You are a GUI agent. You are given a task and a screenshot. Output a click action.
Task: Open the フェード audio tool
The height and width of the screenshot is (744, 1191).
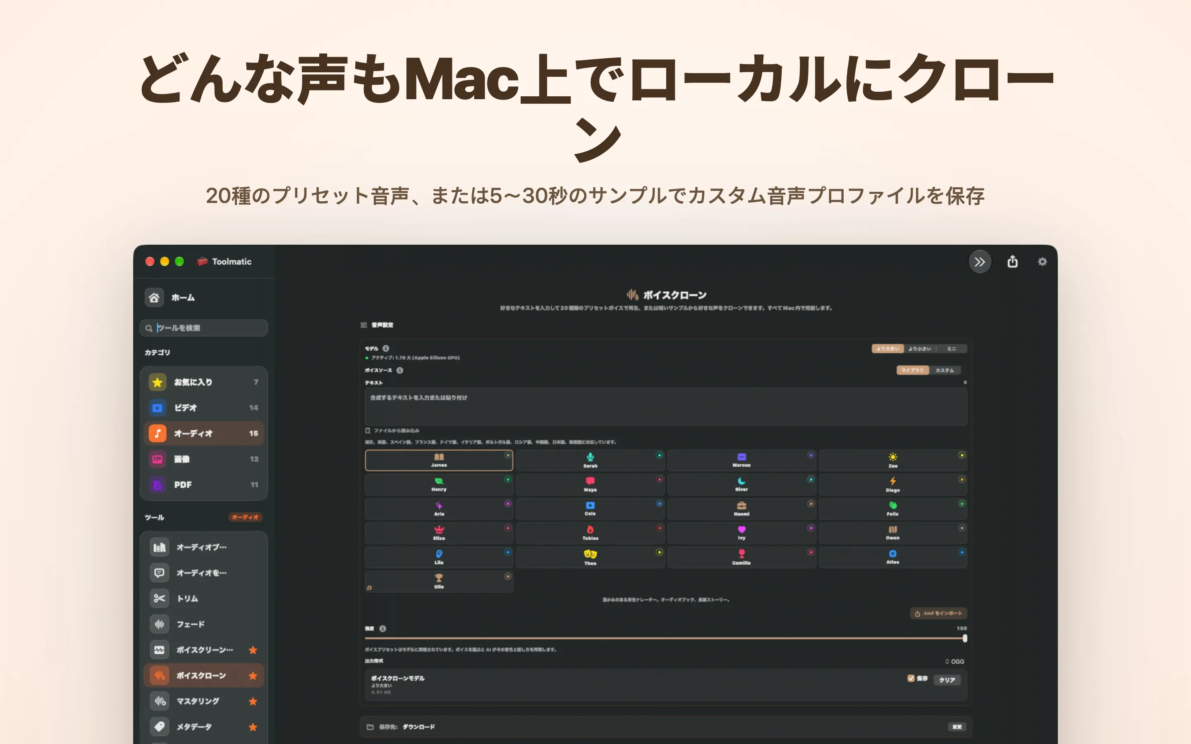click(204, 624)
